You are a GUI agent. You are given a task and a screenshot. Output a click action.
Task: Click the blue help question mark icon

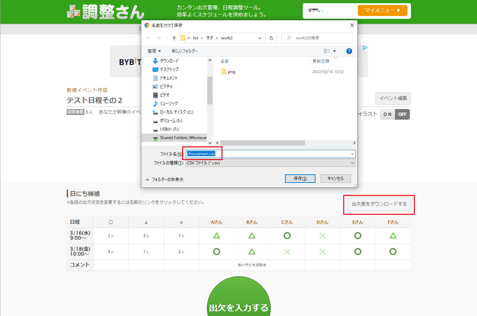click(349, 51)
